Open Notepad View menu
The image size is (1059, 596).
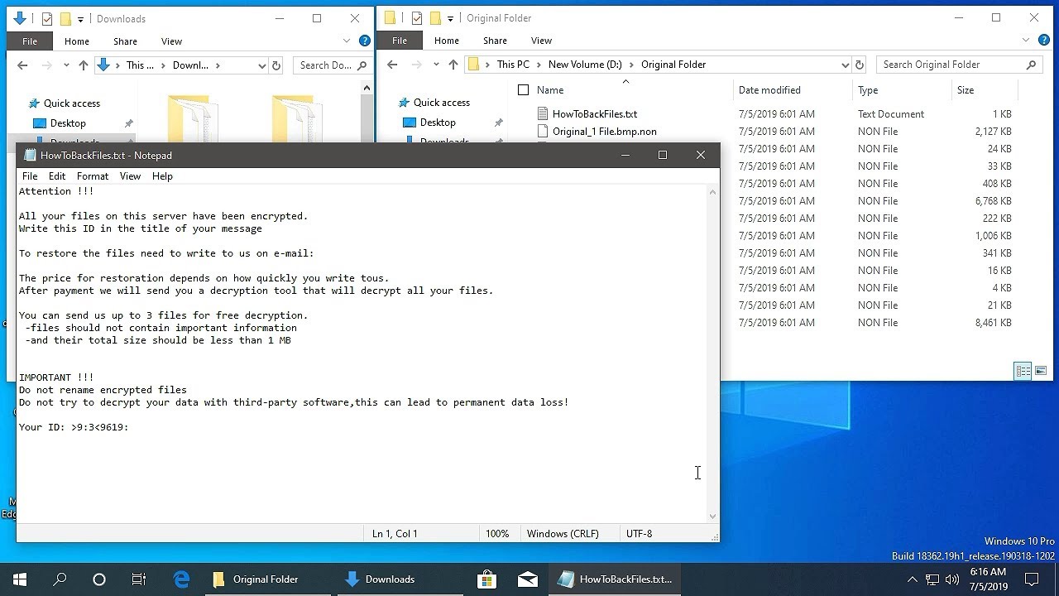(130, 176)
